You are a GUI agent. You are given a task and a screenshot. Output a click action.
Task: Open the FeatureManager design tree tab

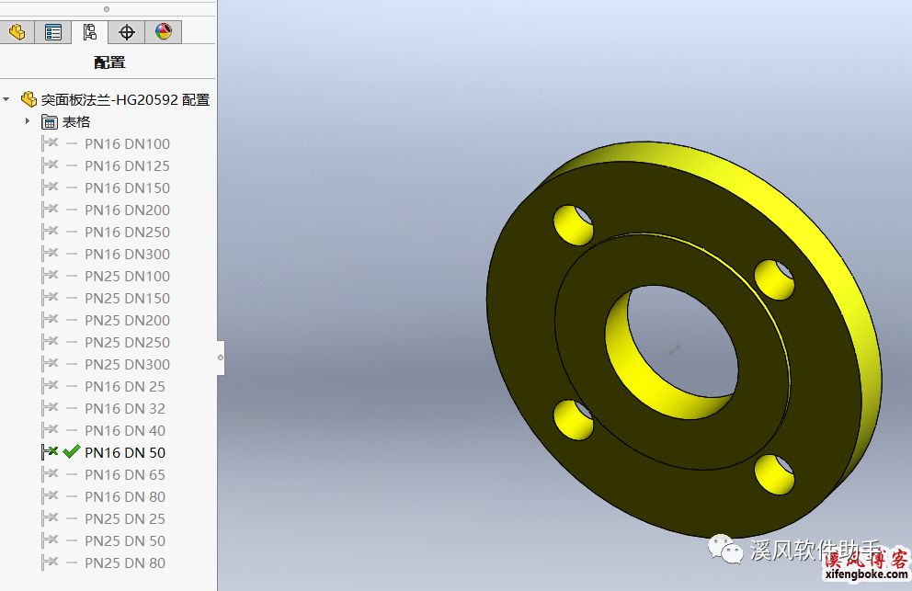tap(17, 32)
